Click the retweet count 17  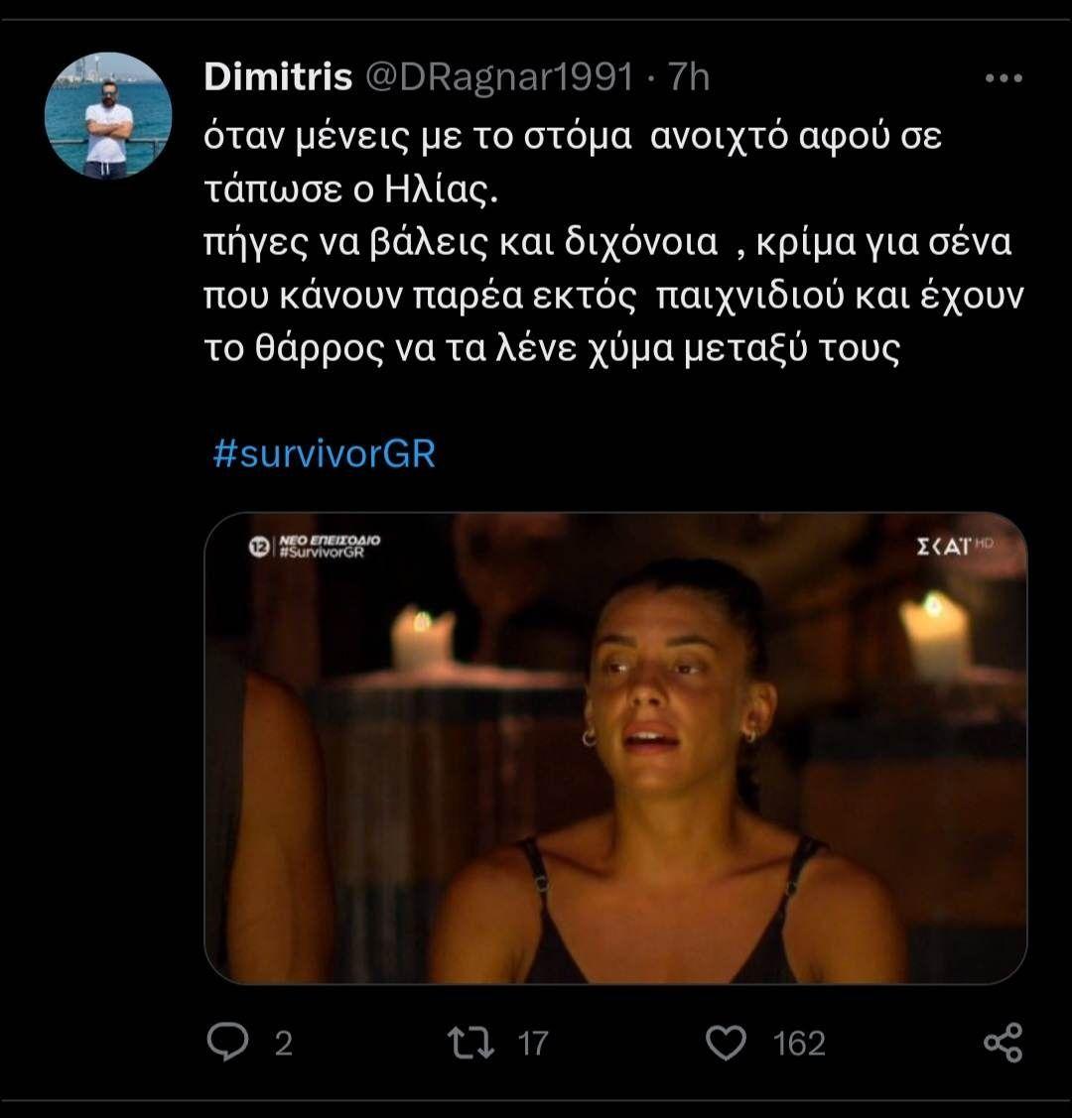[533, 1044]
